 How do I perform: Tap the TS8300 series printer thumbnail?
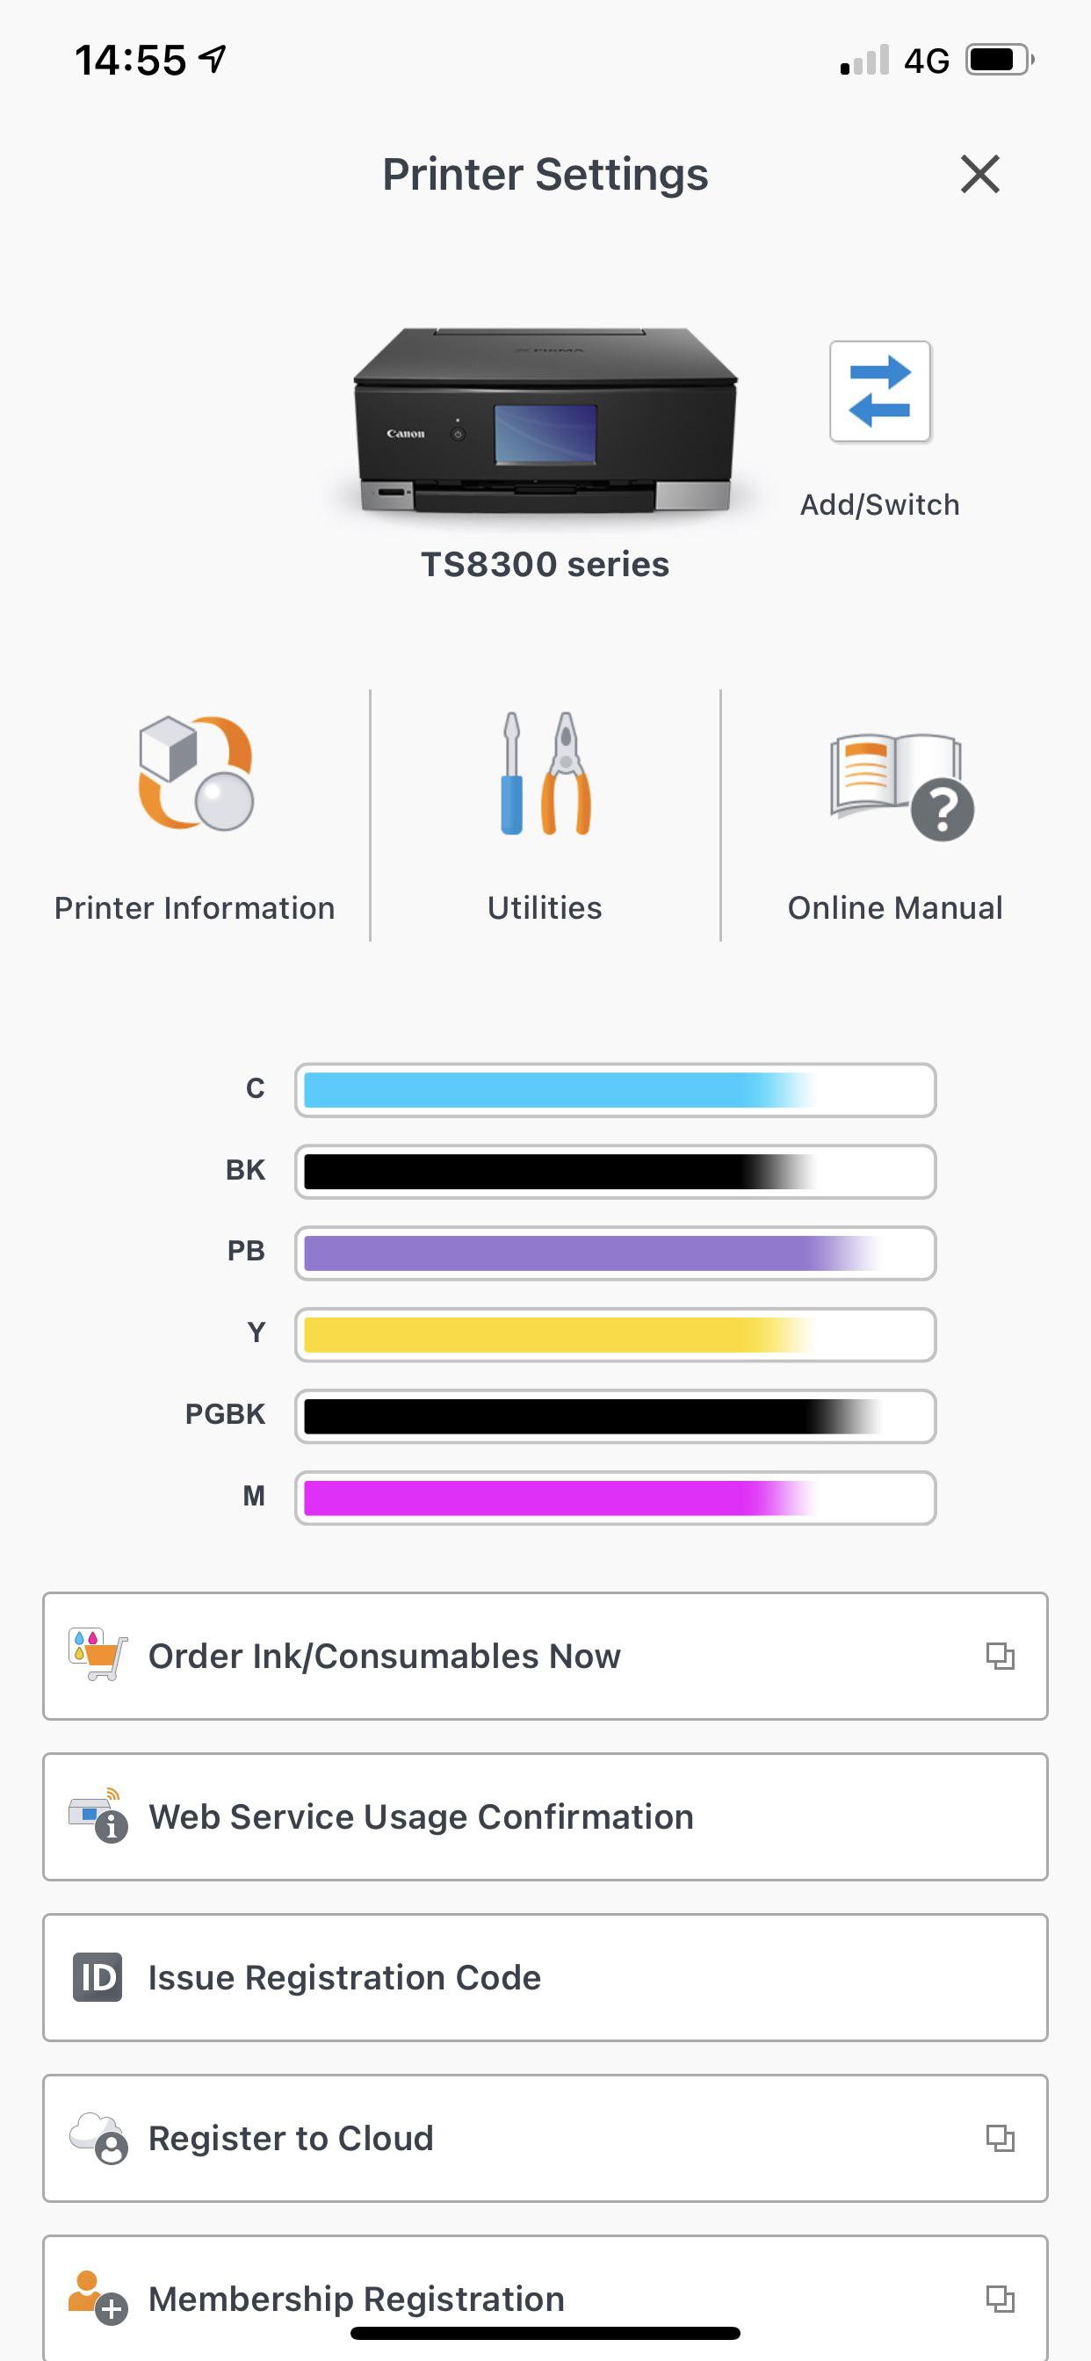(545, 422)
